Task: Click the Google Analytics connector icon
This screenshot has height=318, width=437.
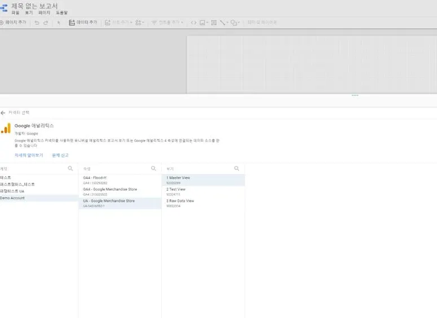Action: click(x=6, y=129)
